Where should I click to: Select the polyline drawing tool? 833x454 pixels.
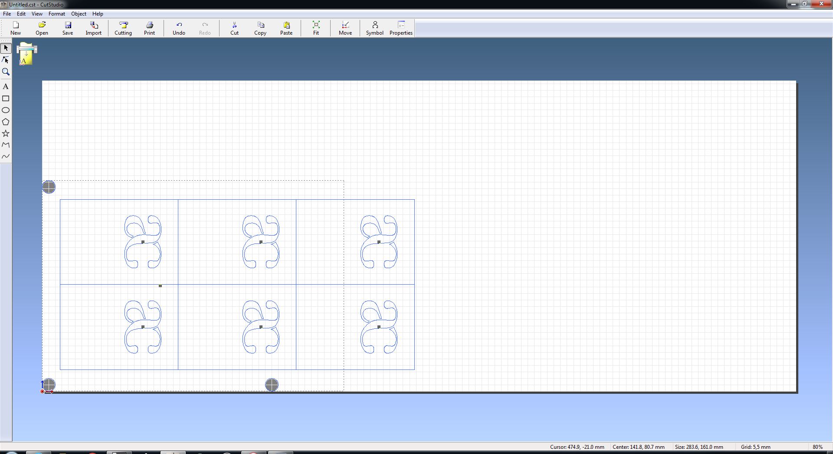point(6,145)
